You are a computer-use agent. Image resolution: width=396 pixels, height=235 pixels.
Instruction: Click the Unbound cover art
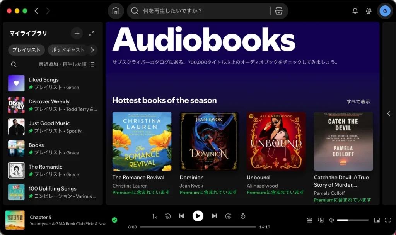click(276, 141)
